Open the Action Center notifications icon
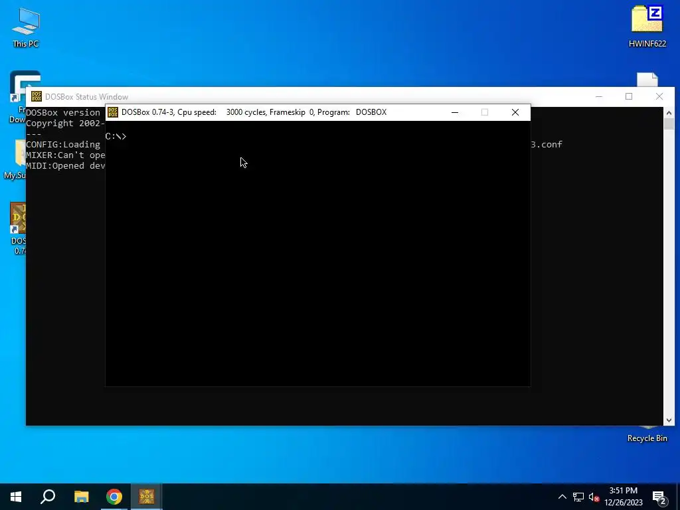The image size is (680, 510). (659, 497)
